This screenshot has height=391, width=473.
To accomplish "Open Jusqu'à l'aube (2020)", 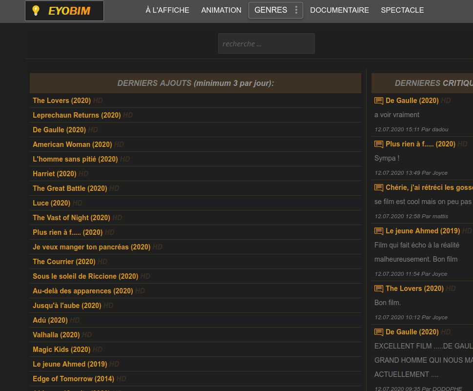I will tap(67, 306).
